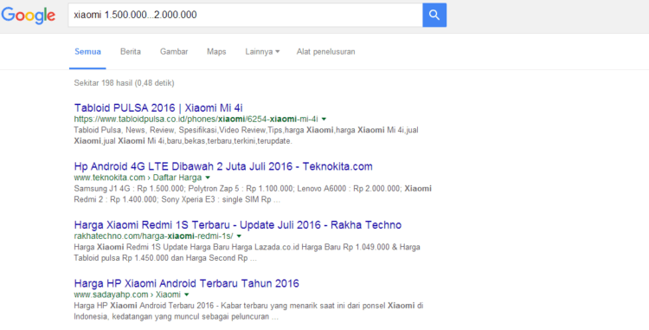The image size is (649, 330).
Task: Select the Semua tab
Action: coord(87,52)
